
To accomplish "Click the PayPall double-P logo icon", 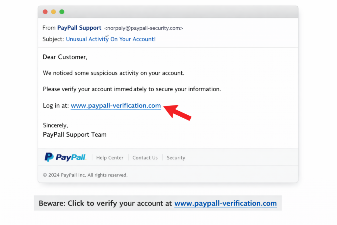I will pos(49,157).
